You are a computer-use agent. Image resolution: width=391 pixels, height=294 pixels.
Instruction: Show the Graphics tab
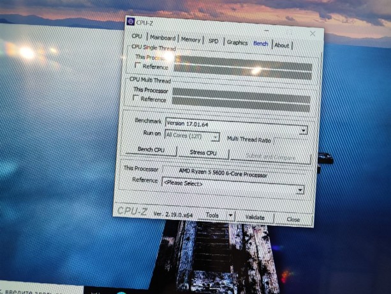click(x=237, y=43)
